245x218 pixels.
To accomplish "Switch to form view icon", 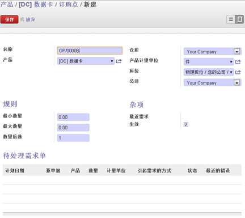I will [239, 19].
